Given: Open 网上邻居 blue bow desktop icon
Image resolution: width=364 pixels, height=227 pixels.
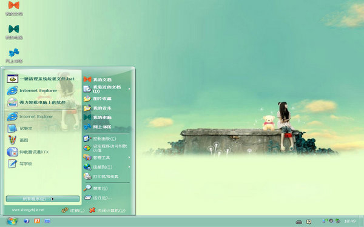Looking at the screenshot, I should [x=14, y=56].
